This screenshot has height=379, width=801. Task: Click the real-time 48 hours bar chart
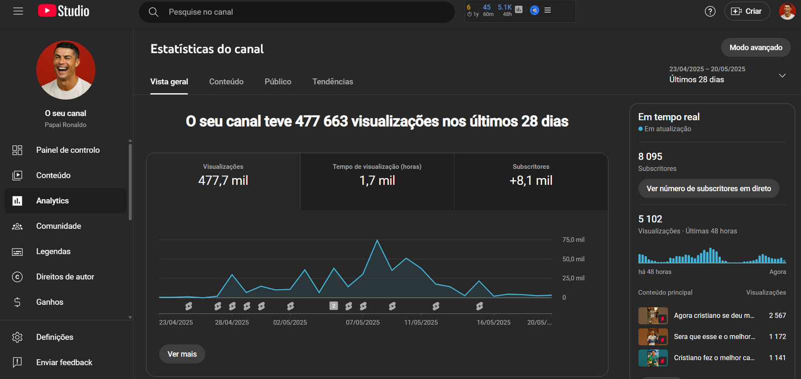tap(712, 255)
